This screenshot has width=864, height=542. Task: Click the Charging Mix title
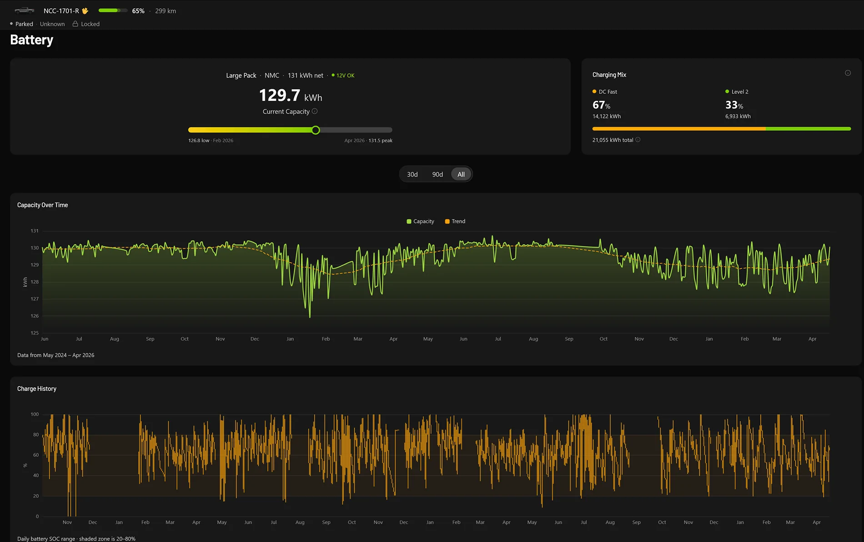[x=609, y=75]
